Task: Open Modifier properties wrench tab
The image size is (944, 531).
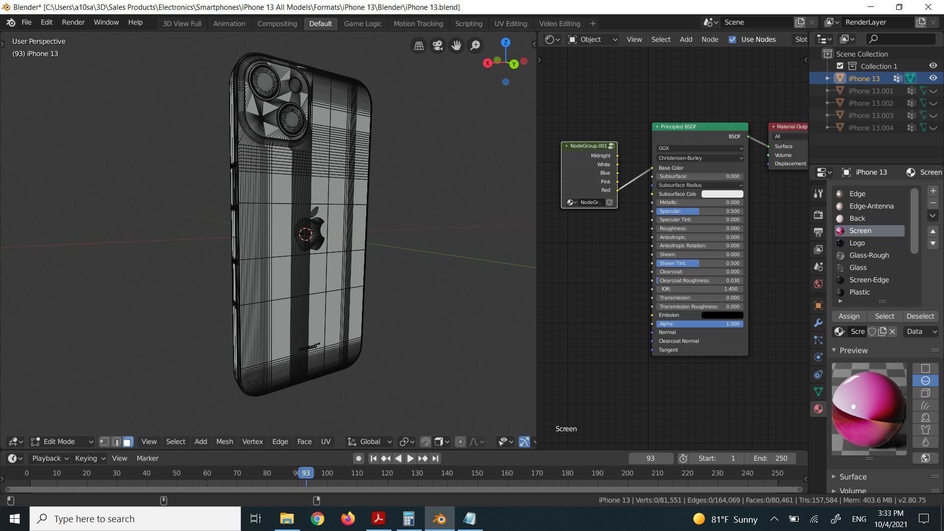Action: 818,323
